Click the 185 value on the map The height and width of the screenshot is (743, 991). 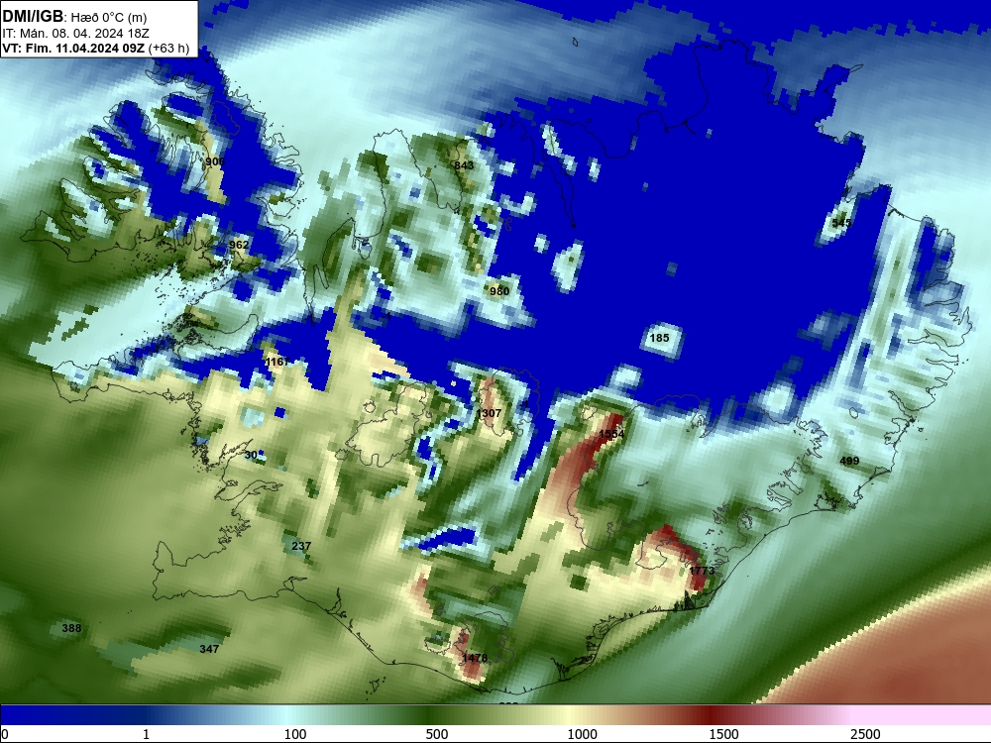(659, 338)
